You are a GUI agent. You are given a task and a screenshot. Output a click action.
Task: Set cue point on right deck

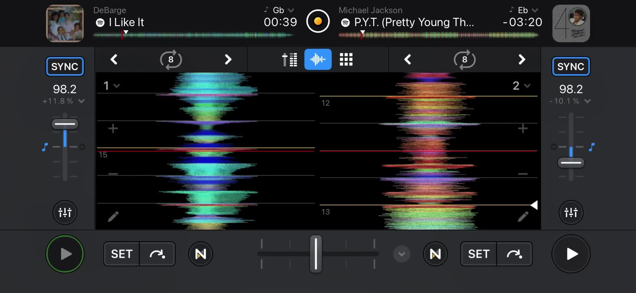coord(479,254)
